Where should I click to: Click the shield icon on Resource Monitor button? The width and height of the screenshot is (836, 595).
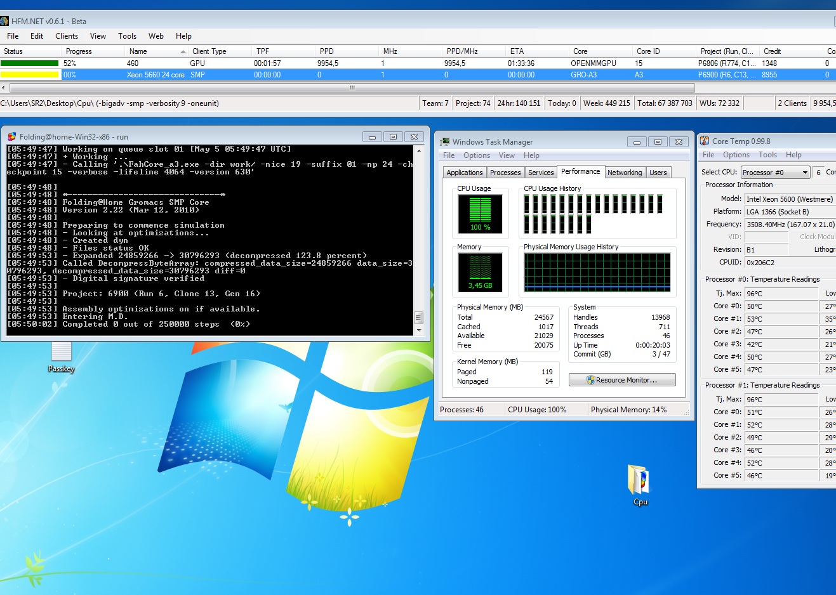point(590,380)
